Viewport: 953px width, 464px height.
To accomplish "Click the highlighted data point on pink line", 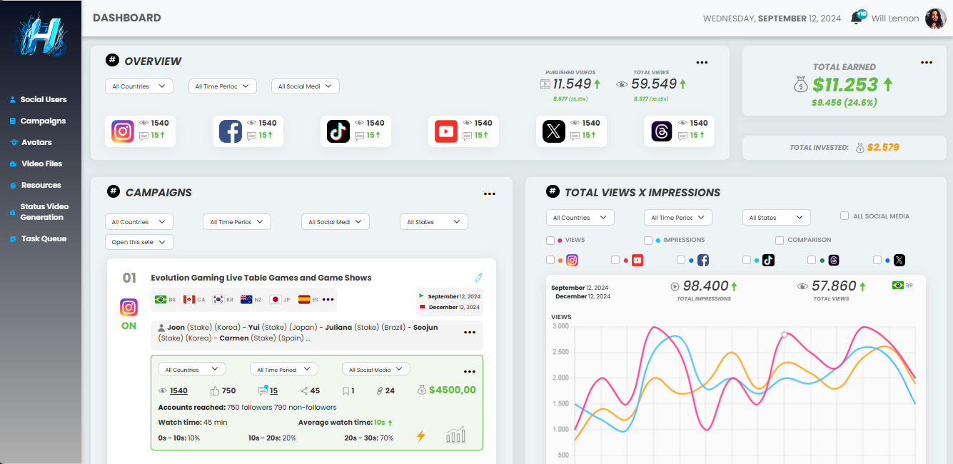I will tap(784, 334).
